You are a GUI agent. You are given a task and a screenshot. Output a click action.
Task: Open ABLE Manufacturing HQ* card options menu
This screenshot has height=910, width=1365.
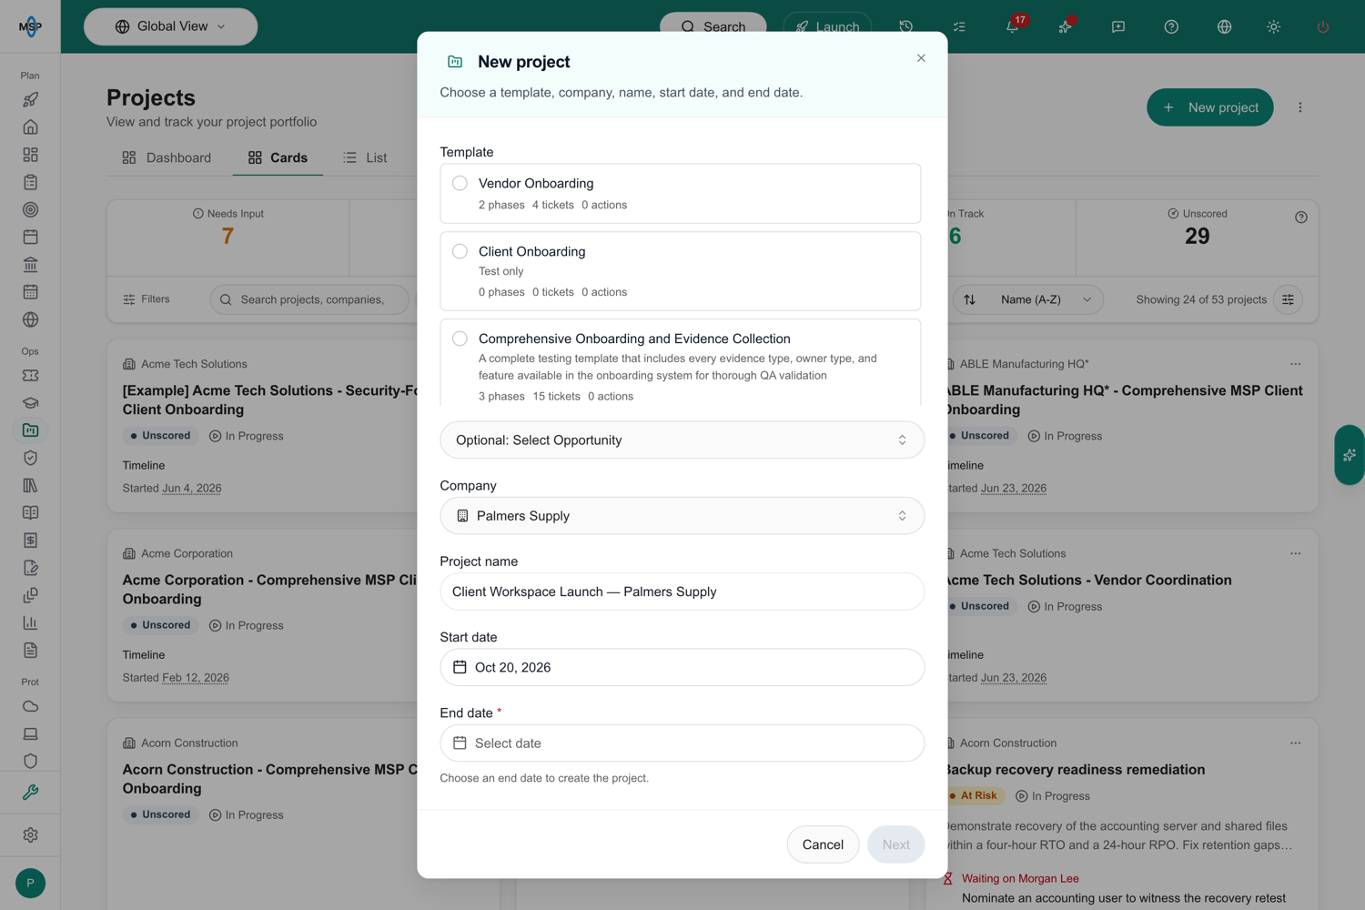click(x=1295, y=364)
